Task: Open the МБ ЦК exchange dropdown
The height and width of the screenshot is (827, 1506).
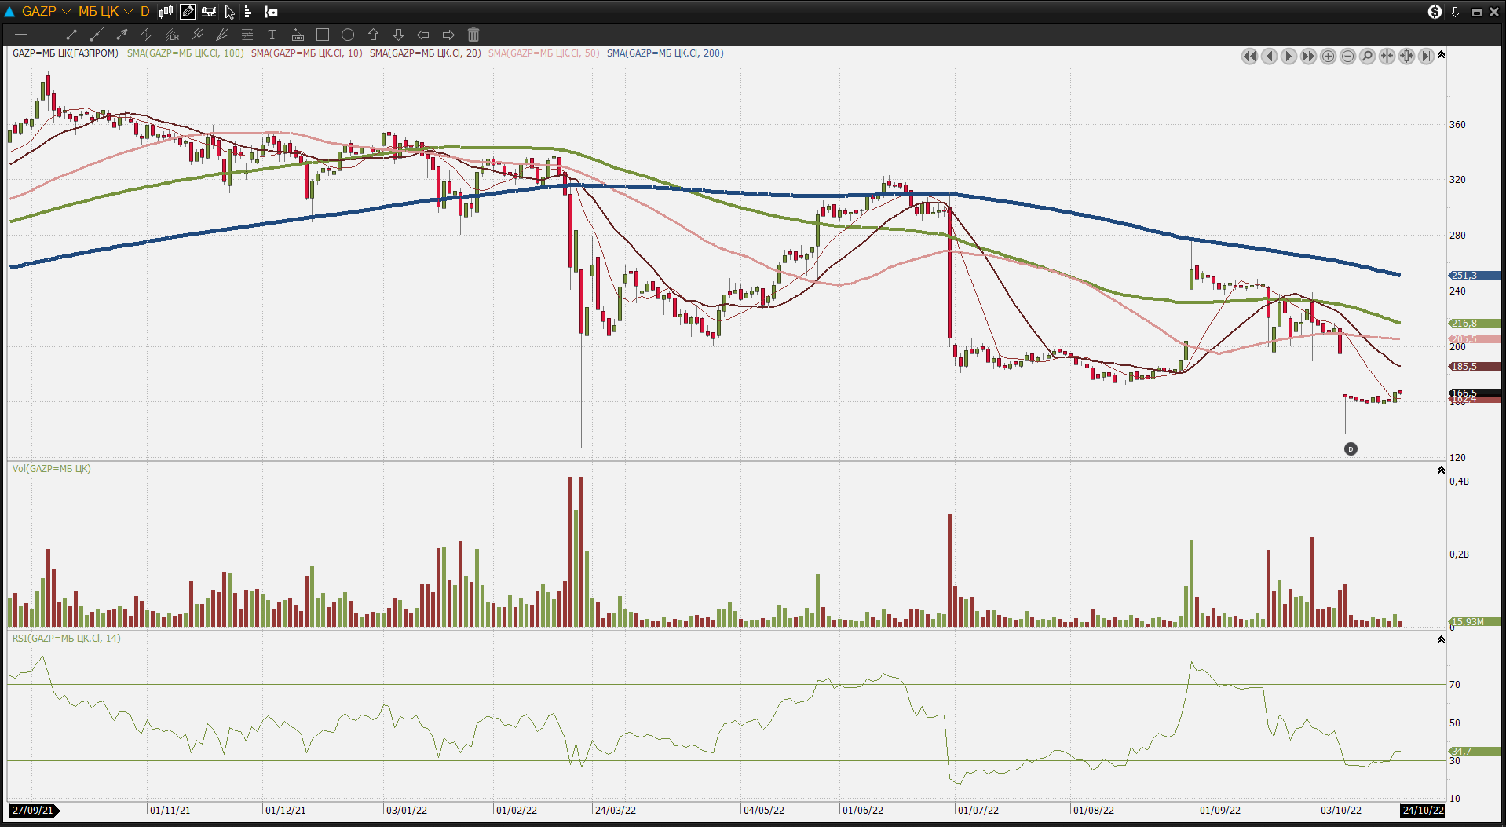Action: (x=106, y=12)
